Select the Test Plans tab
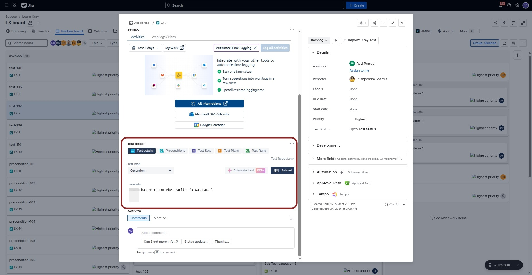The image size is (532, 275). [228, 151]
